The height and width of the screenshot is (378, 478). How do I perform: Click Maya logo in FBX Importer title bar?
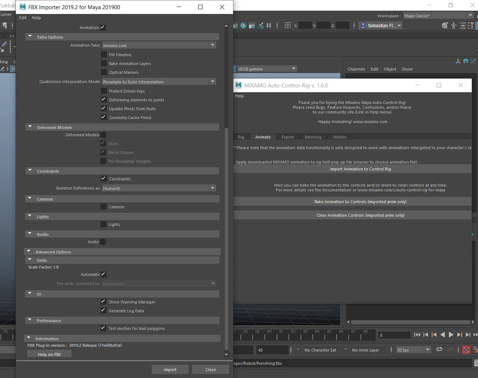coord(22,7)
